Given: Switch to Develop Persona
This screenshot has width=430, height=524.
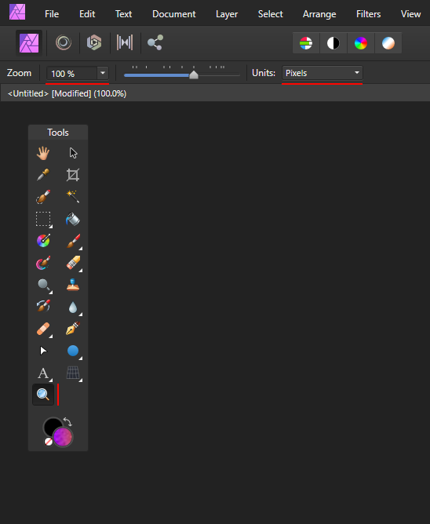Looking at the screenshot, I should coord(94,42).
